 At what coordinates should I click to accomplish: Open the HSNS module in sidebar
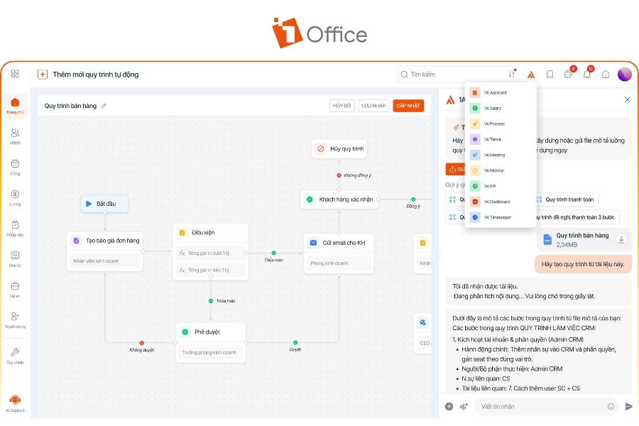[15, 136]
